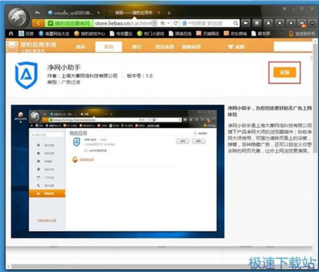Click the 广告过滤 category label

click(71, 82)
